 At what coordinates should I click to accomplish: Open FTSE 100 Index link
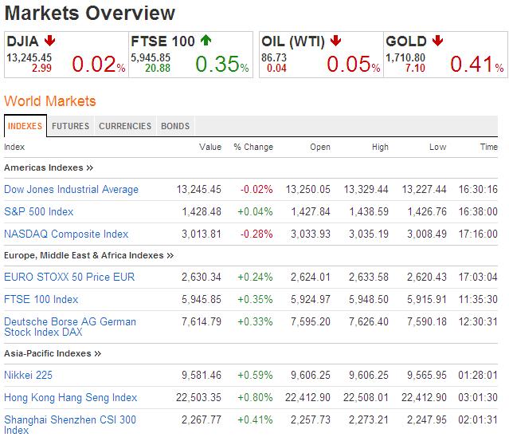pos(41,299)
